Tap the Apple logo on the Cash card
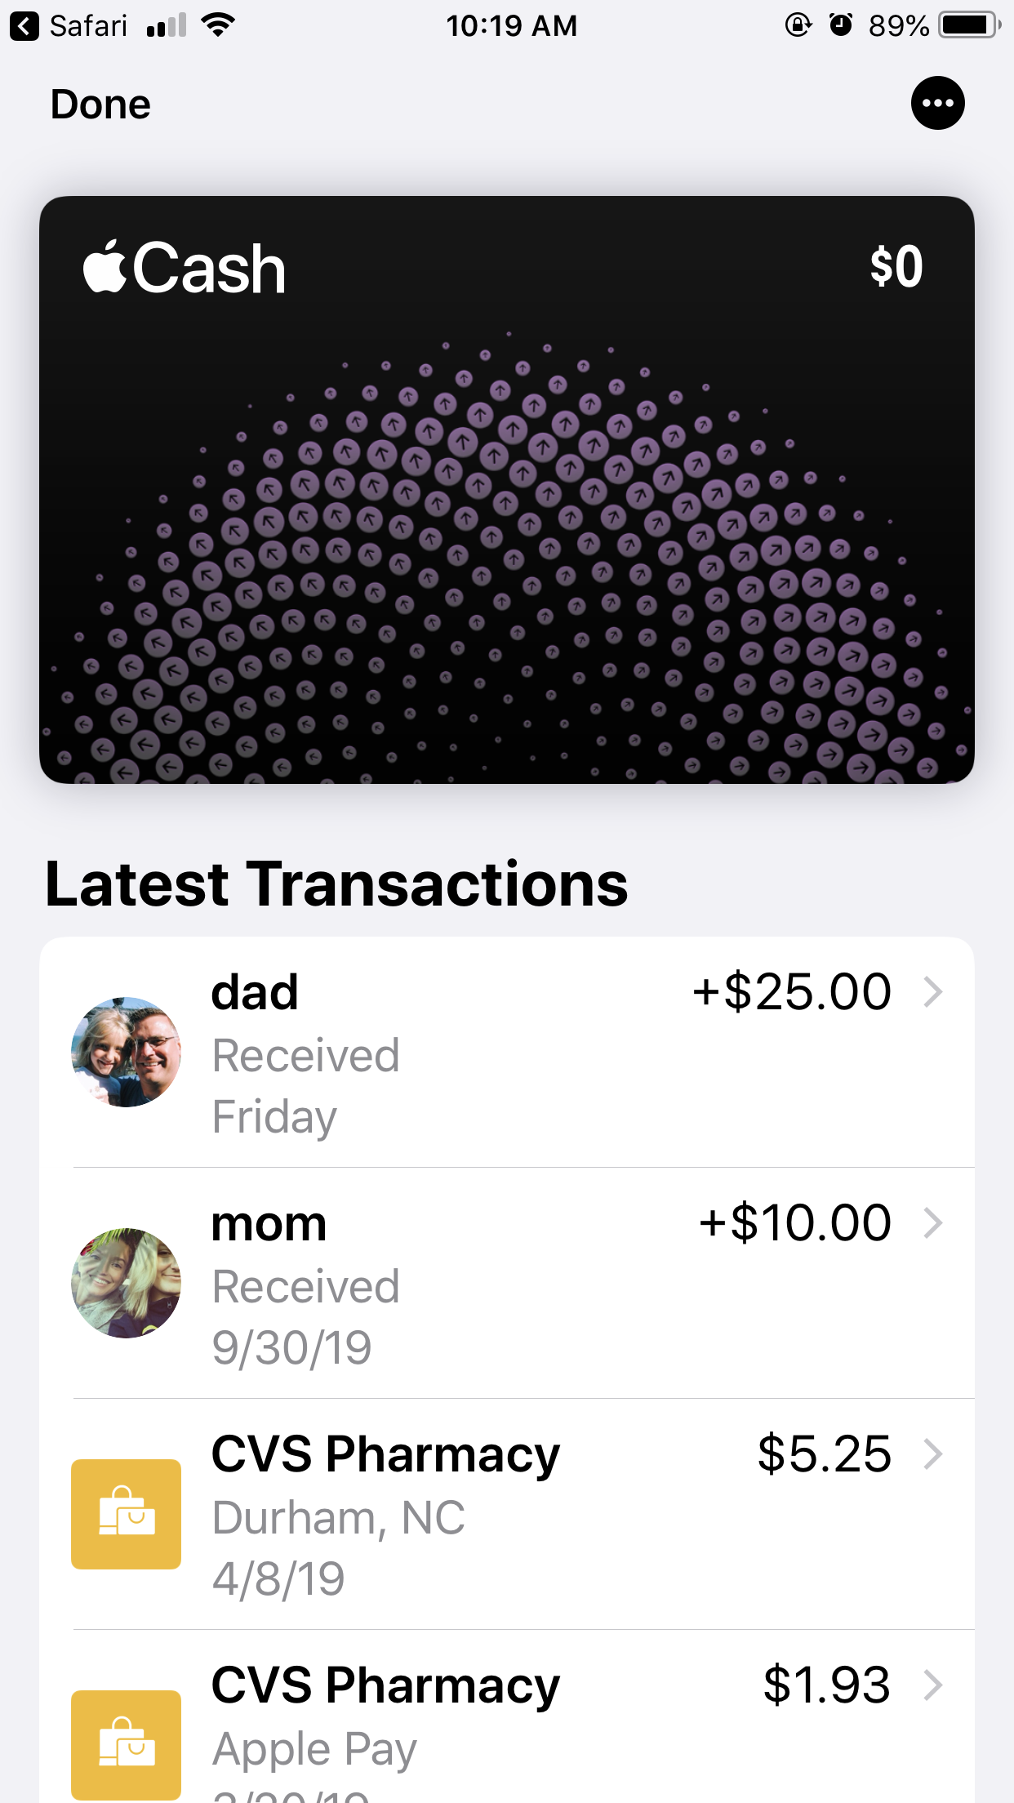Viewport: 1014px width, 1803px height. pos(105,266)
